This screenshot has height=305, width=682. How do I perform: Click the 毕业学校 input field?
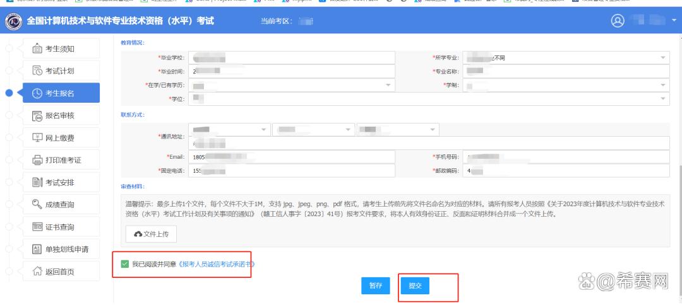pyautogui.click(x=291, y=58)
